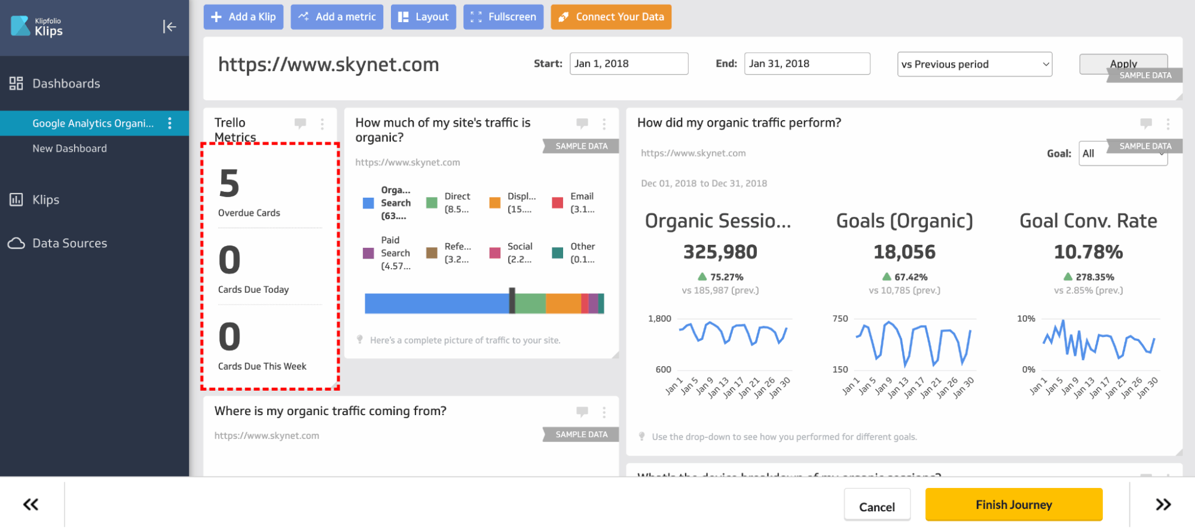Click the Goals (Organic) line chart

click(x=913, y=343)
